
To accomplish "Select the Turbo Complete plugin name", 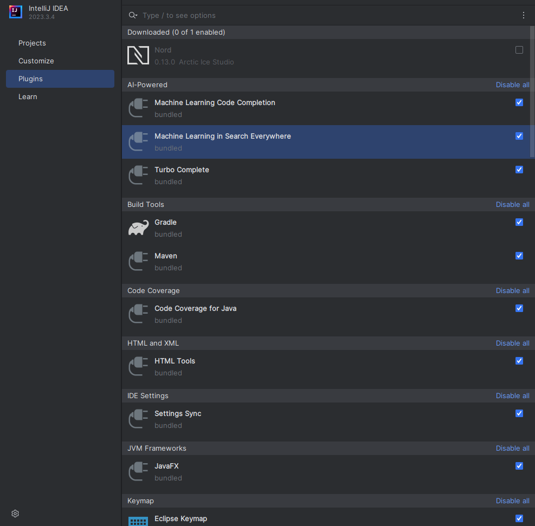I will [182, 170].
